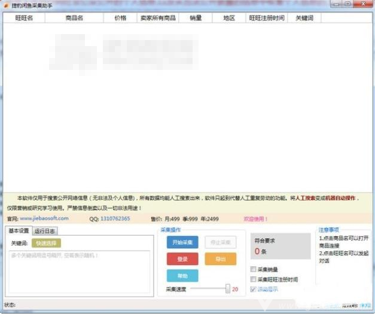Toggle the 滚动显示 checkbox
Image resolution: width=375 pixels, height=314 pixels.
click(x=253, y=289)
